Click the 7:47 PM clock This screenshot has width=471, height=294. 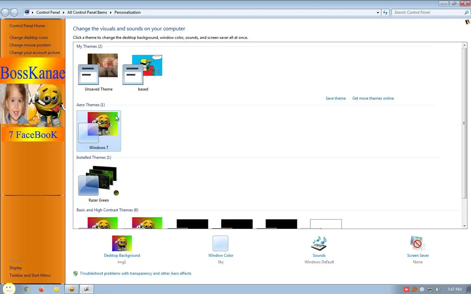point(454,289)
